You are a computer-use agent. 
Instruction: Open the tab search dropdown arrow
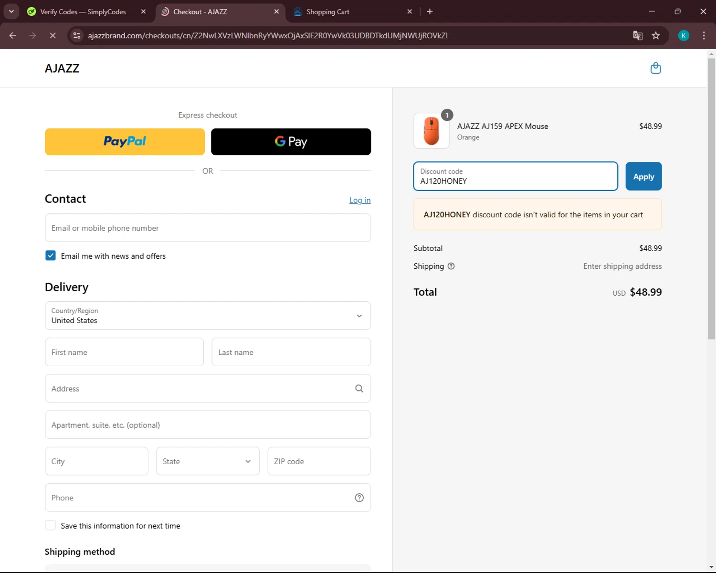tap(11, 11)
